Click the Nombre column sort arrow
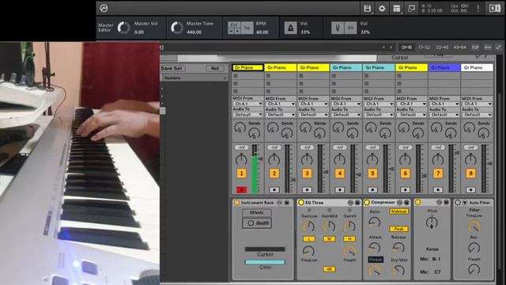This screenshot has height=285, width=506. tap(225, 78)
